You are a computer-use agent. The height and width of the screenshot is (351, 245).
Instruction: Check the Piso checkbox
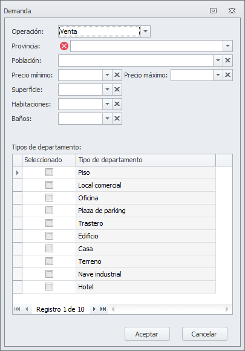(x=49, y=172)
